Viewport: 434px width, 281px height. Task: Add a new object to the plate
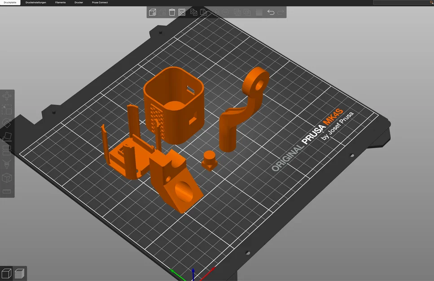(152, 13)
